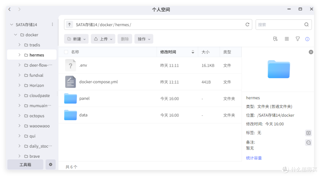Expand the cloudpaste folder node
This screenshot has height=176, width=320.
point(19,95)
